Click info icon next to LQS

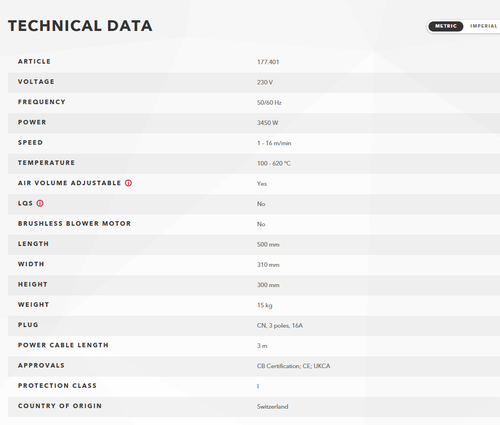(40, 203)
